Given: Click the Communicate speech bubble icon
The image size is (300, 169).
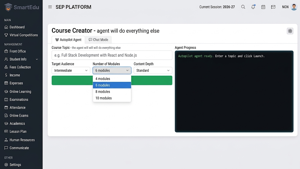Looking at the screenshot, I should [x=6, y=148].
